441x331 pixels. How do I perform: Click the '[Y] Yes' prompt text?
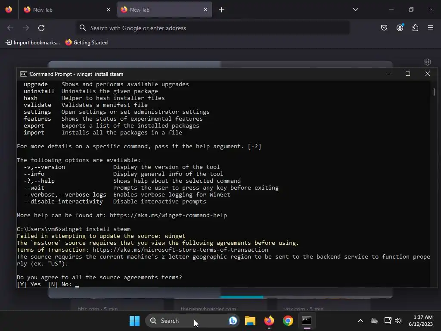[29, 284]
